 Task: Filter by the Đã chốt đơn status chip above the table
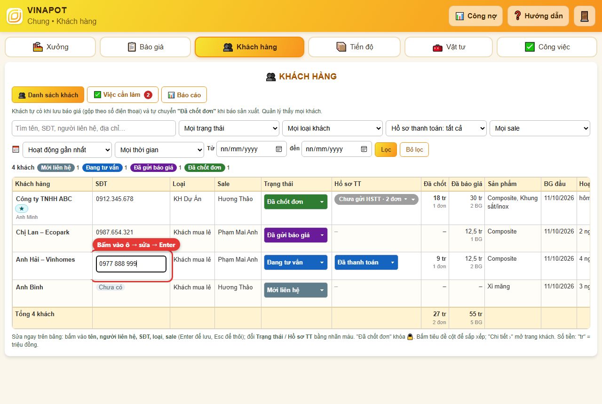[x=205, y=168]
